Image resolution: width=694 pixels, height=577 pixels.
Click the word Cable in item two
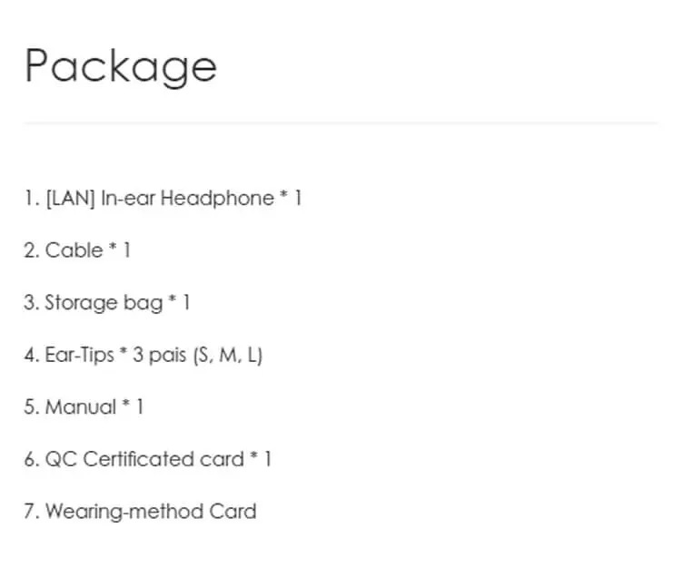tap(74, 250)
